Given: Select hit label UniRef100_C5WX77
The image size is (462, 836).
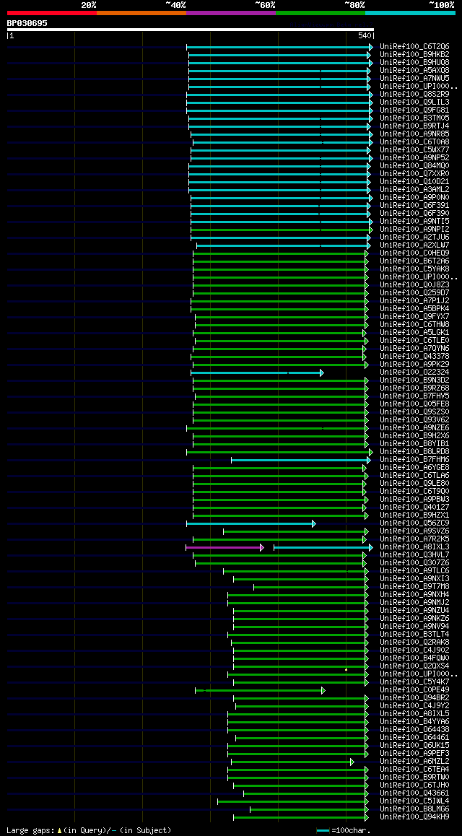Looking at the screenshot, I should pyautogui.click(x=414, y=150).
